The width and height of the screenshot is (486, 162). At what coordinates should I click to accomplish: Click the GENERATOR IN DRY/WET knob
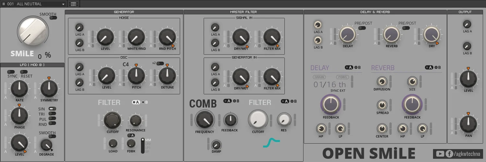click(x=241, y=76)
